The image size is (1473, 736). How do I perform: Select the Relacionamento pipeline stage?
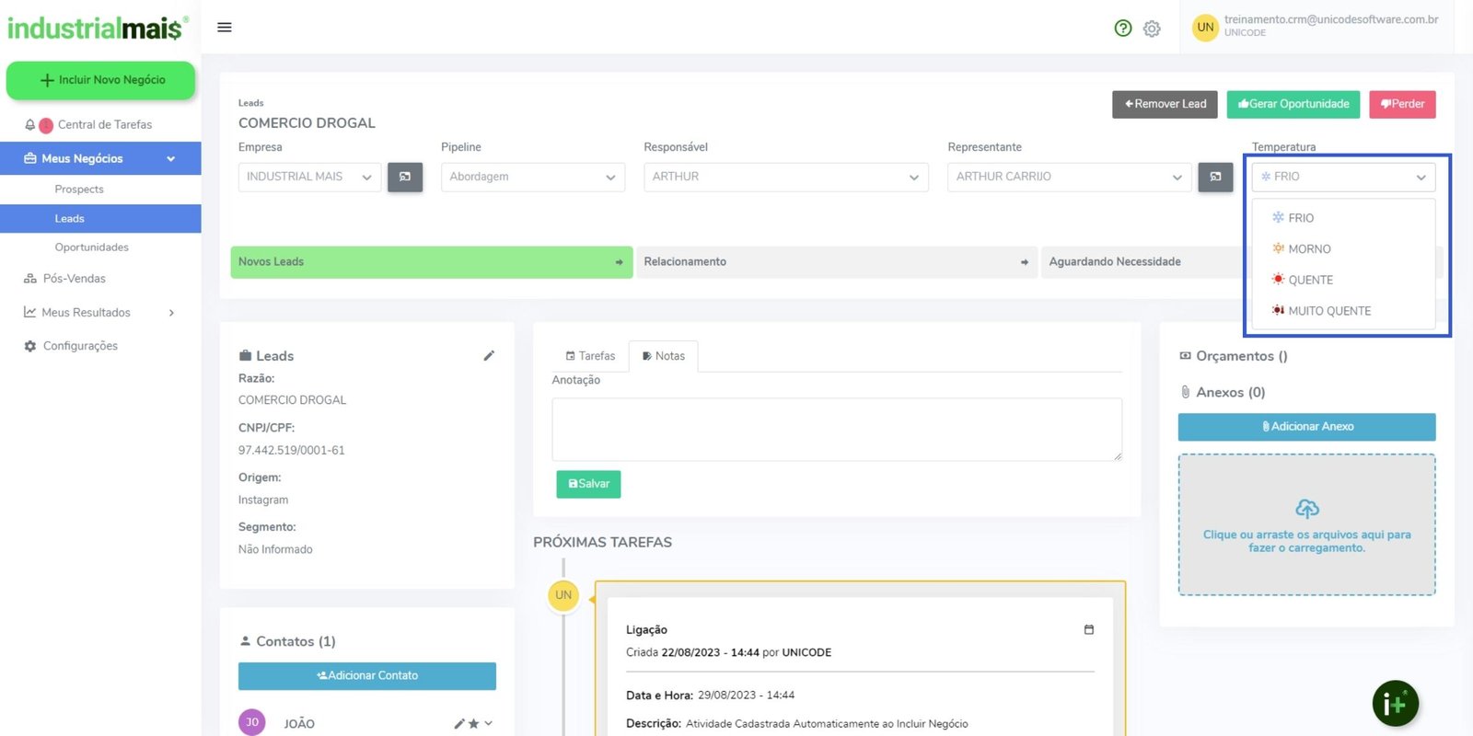[836, 262]
